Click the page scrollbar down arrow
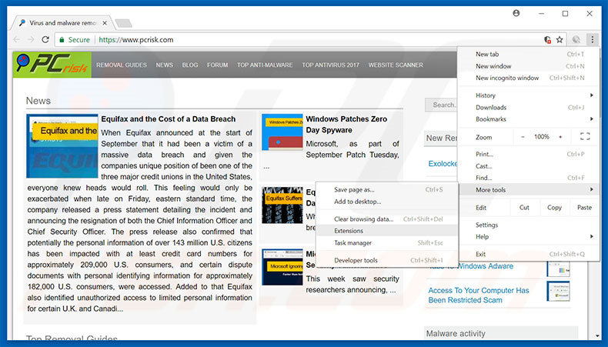 click(597, 335)
